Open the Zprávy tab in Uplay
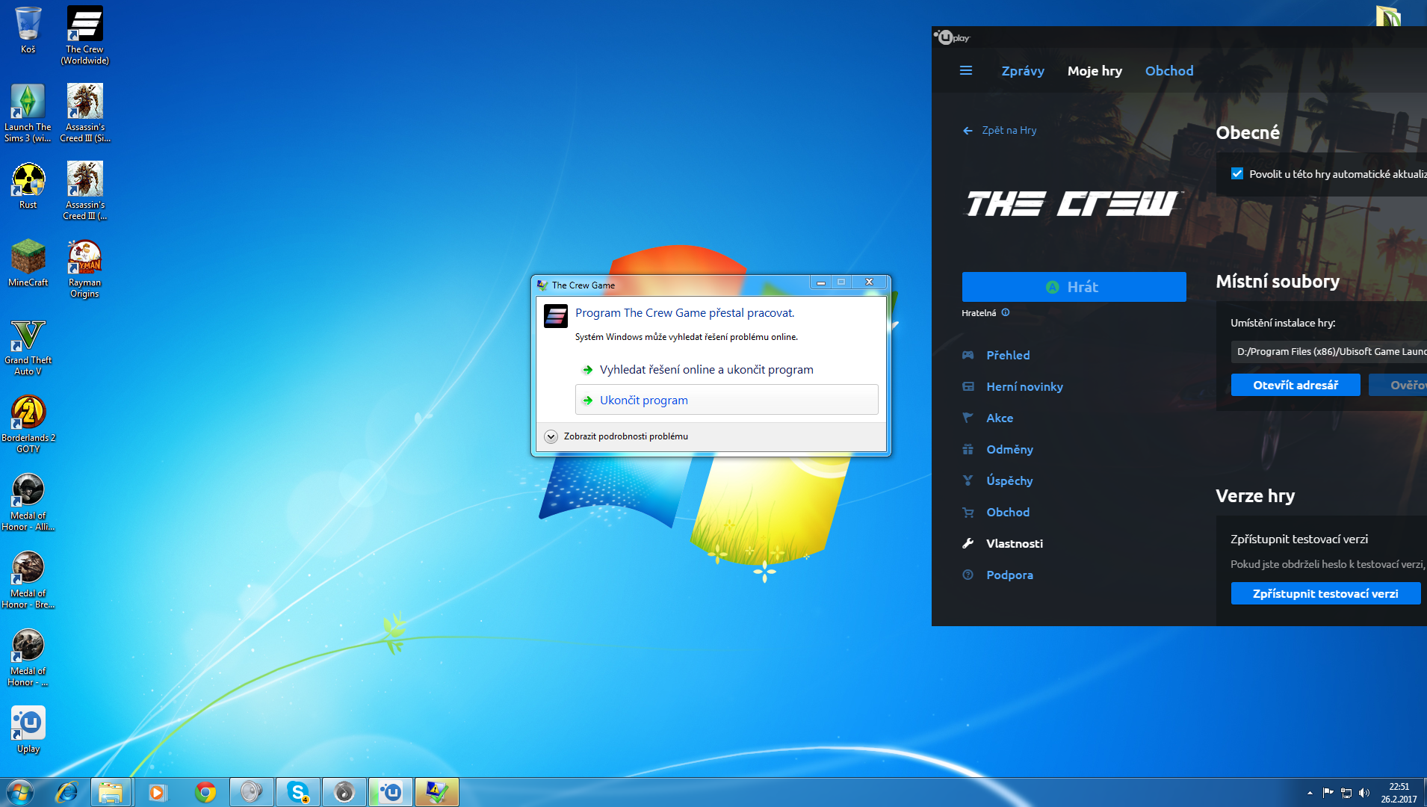 coord(1023,71)
